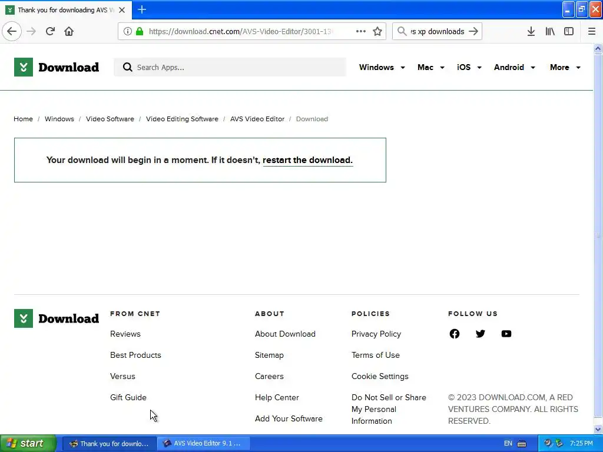Visit the Twitter bird icon
This screenshot has height=452, width=603.
(481, 334)
